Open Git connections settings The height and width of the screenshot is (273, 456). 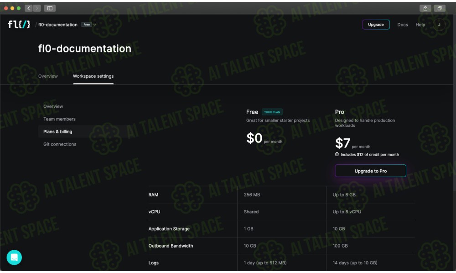[x=60, y=144]
